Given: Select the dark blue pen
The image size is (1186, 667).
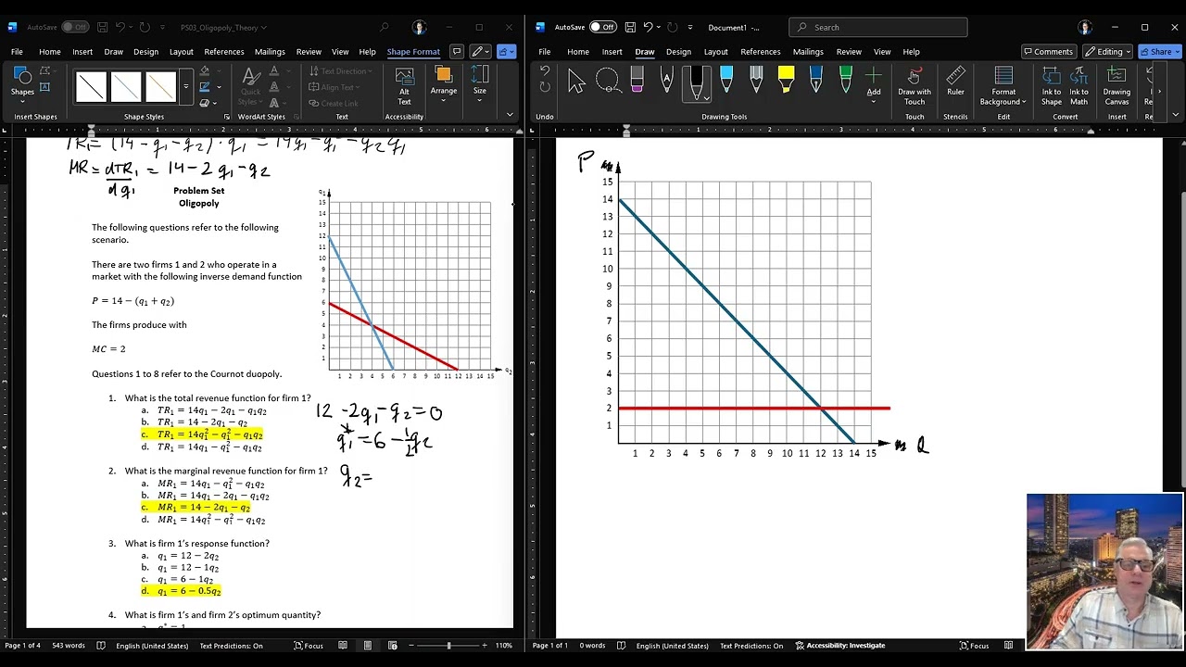Looking at the screenshot, I should [815, 82].
